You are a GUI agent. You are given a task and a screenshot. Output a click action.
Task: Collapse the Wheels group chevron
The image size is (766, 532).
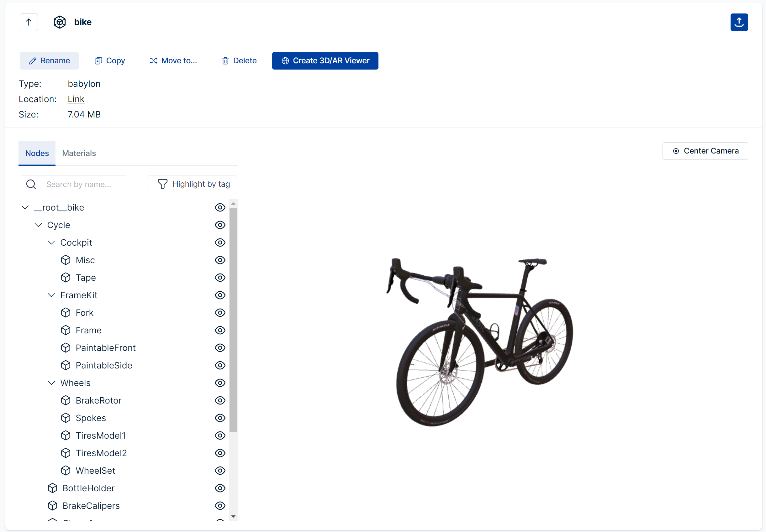pyautogui.click(x=51, y=383)
